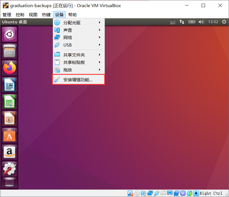Click USB status bar icon

pos(157,193)
